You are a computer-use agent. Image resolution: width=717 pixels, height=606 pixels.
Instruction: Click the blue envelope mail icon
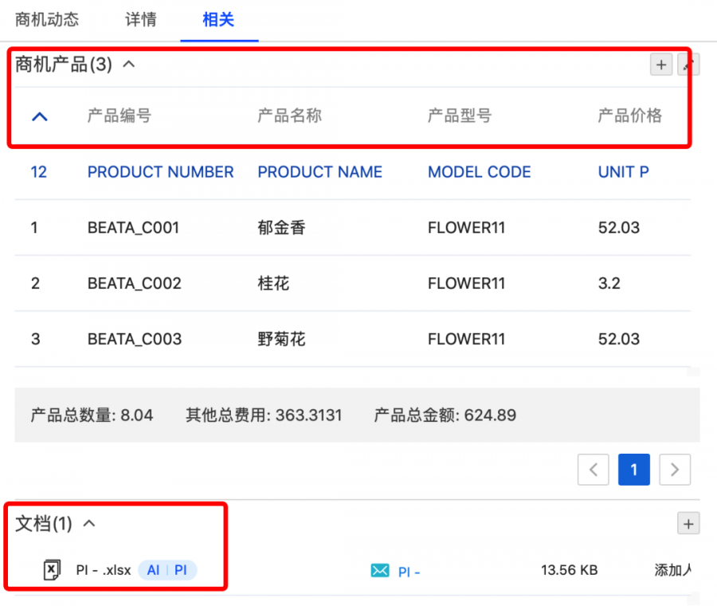(379, 570)
